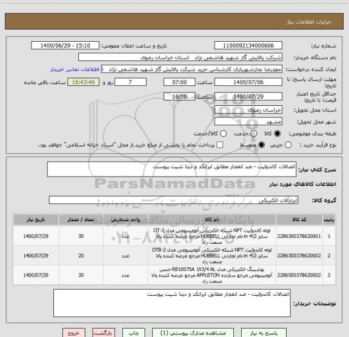Screen dimensions: 349x337
Task: Click the price validity time 16:00 field
Action: (179, 96)
